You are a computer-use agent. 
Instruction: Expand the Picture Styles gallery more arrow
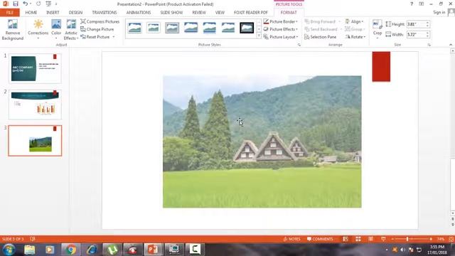pos(259,36)
